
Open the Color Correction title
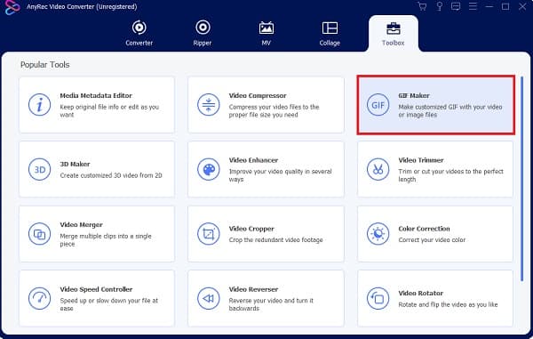(x=424, y=229)
